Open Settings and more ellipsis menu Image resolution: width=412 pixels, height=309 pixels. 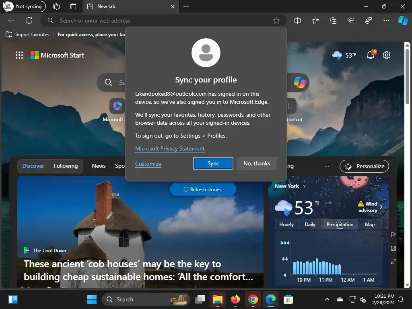386,21
